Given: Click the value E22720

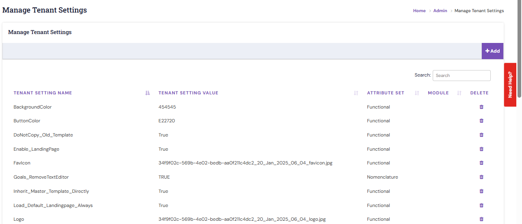Looking at the screenshot, I should pyautogui.click(x=166, y=121).
